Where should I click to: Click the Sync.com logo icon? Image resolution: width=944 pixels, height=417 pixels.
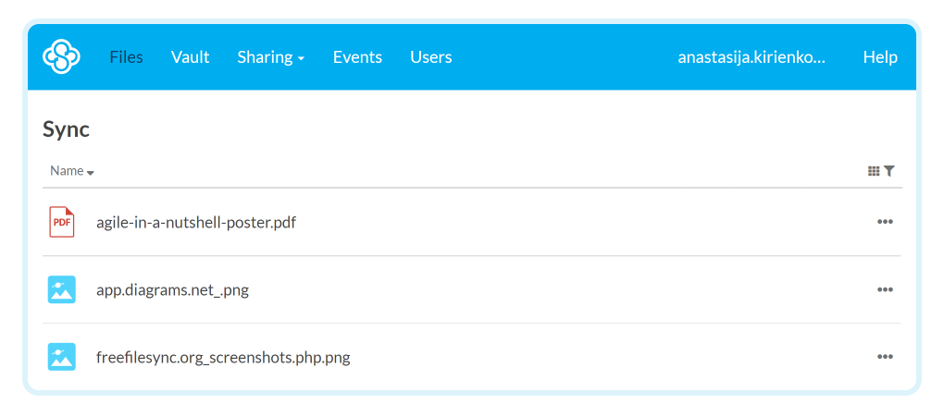tap(61, 56)
